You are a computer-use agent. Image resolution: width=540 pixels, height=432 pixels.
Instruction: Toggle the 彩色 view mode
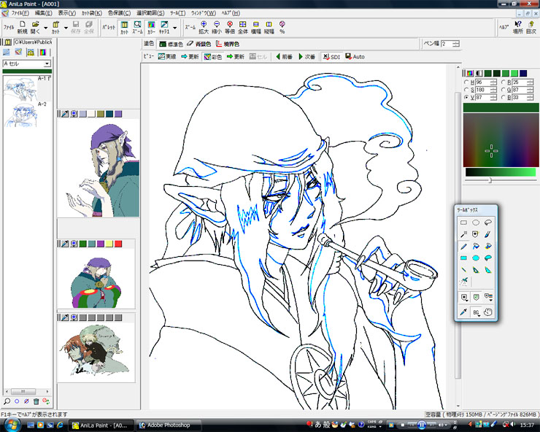[x=213, y=56]
